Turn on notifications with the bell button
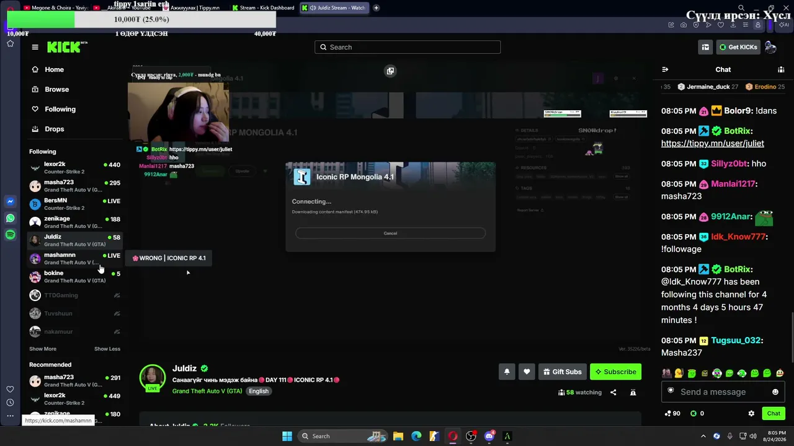 pyautogui.click(x=507, y=372)
